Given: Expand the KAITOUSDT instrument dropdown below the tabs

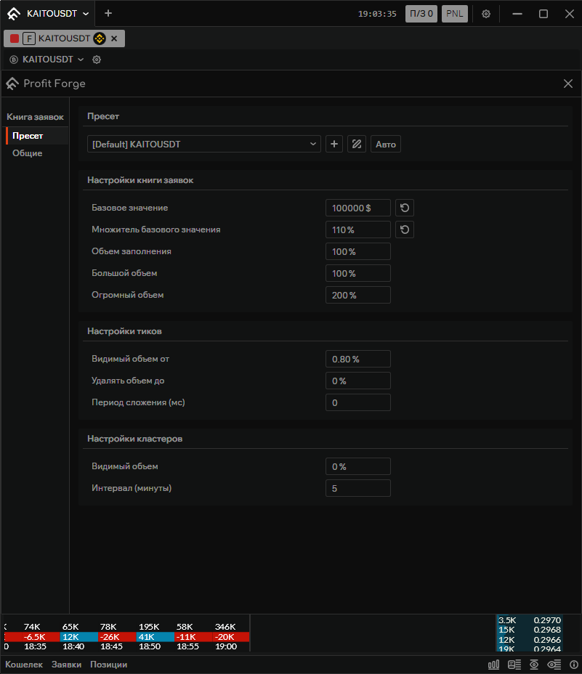Looking at the screenshot, I should 52,60.
